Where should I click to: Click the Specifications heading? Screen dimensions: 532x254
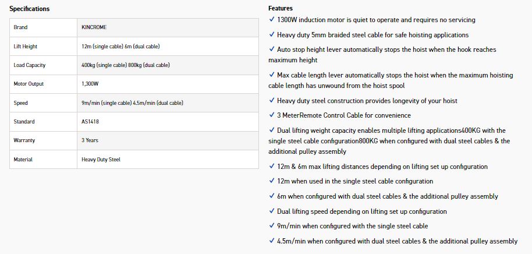(29, 9)
